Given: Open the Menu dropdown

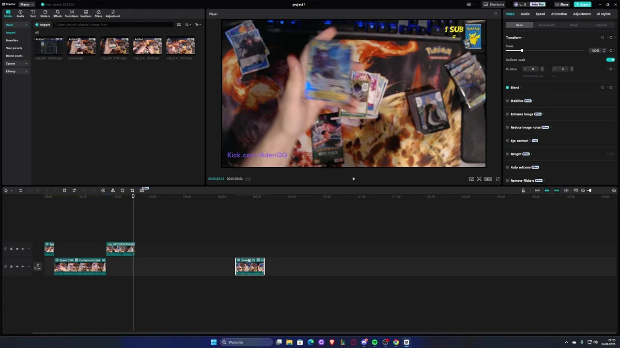Looking at the screenshot, I should point(26,4).
